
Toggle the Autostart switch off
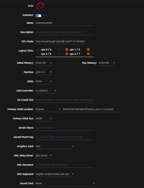click(x=38, y=16)
